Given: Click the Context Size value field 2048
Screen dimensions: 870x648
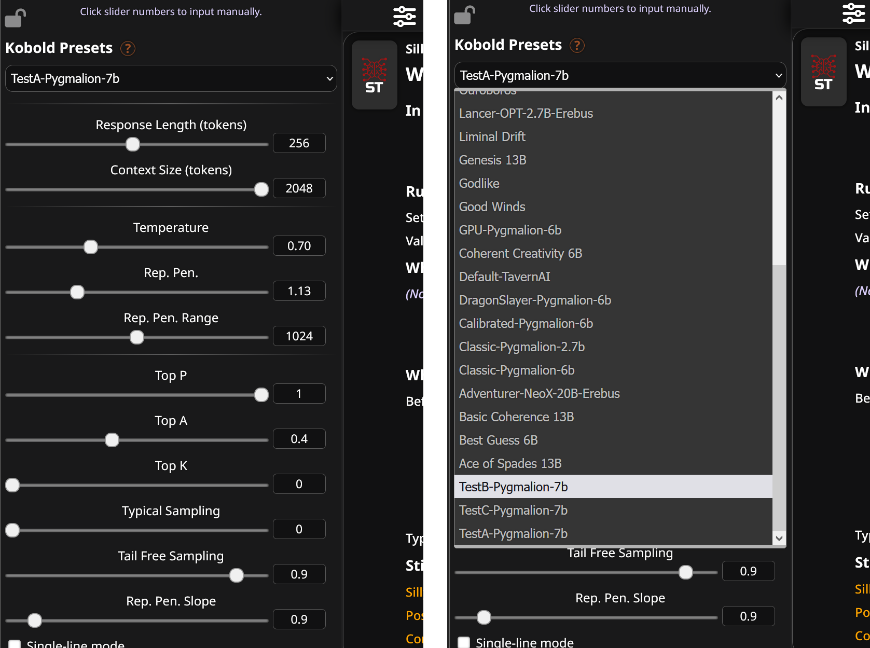Looking at the screenshot, I should [299, 188].
